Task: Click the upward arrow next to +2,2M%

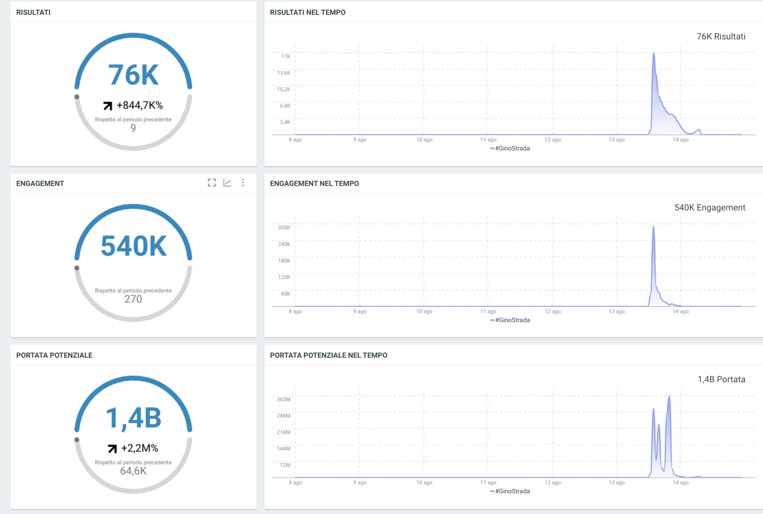Action: tap(112, 449)
